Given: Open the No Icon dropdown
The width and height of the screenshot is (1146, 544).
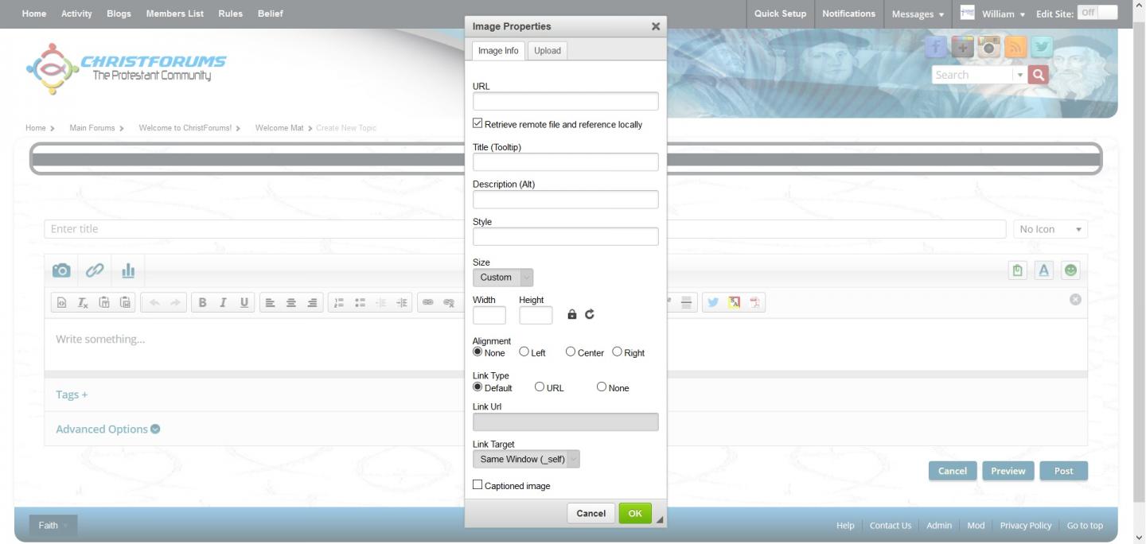Looking at the screenshot, I should tap(1050, 229).
